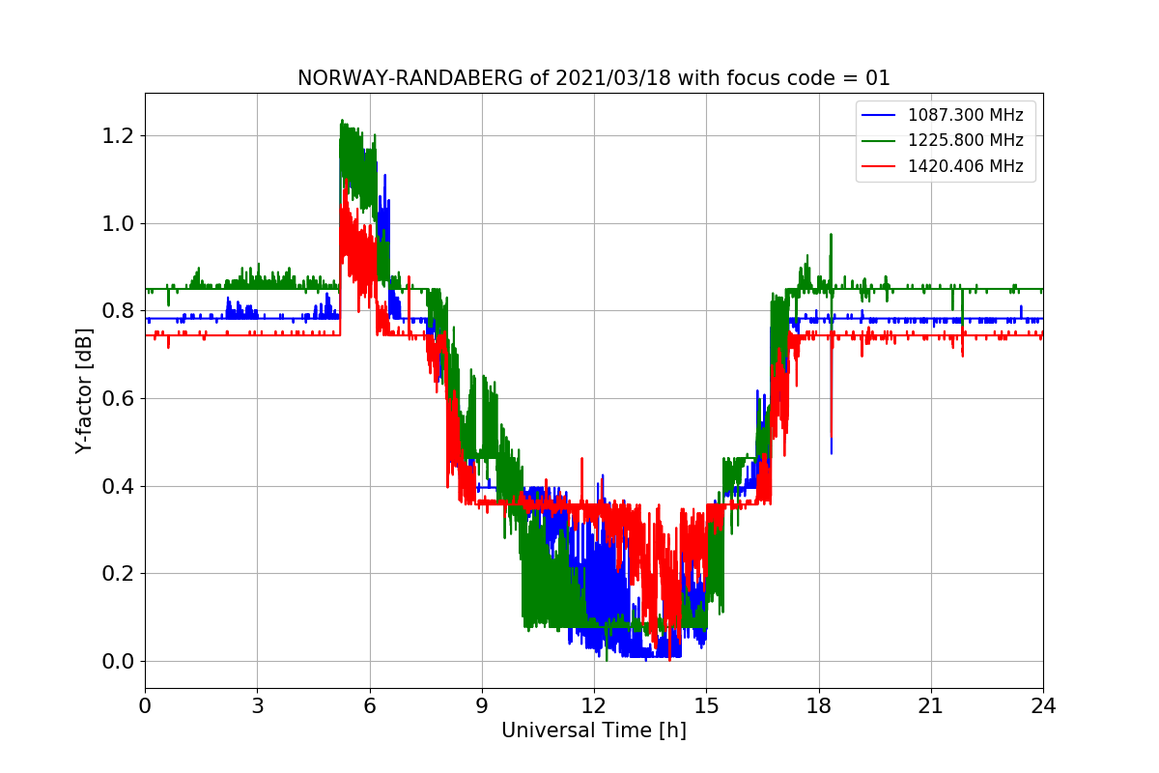This screenshot has width=1159, height=773.
Task: Click the blue line sample in legend
Action: [x=880, y=115]
